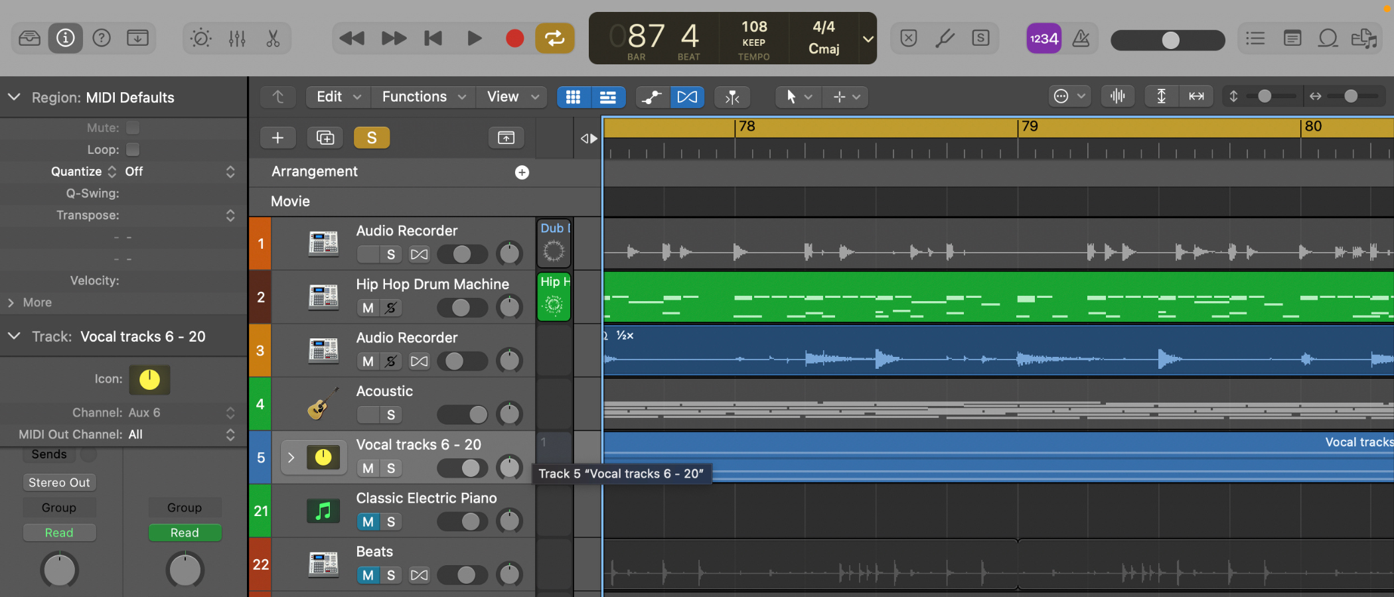Viewport: 1394px width, 597px height.
Task: Click the Catch Playhead button
Action: click(732, 98)
